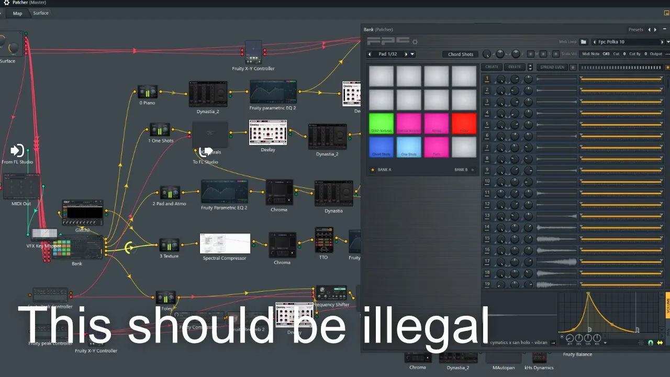Open Midi Loop folder browser

(584, 42)
